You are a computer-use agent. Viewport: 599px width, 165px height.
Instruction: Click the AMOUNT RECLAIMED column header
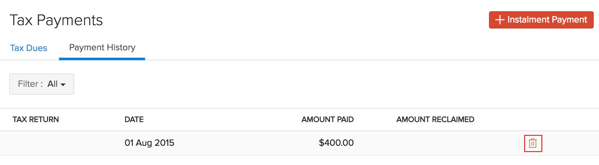click(x=435, y=120)
